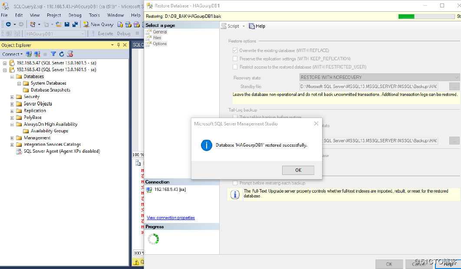Click the Help icon in Restore Database toolbar
Image resolution: width=461 pixels, height=269 pixels.
click(x=252, y=26)
